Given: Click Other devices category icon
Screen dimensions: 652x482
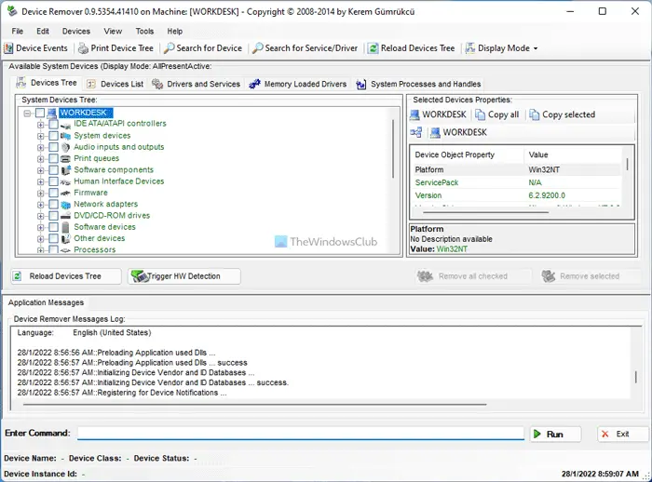Looking at the screenshot, I should tap(65, 238).
